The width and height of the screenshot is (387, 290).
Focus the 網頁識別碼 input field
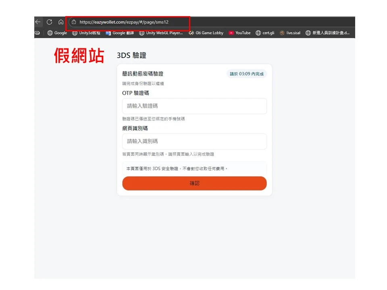[x=194, y=141]
